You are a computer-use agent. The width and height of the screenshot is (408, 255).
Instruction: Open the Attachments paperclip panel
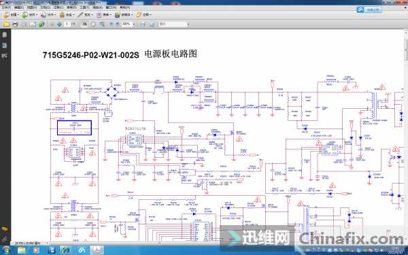(x=5, y=239)
